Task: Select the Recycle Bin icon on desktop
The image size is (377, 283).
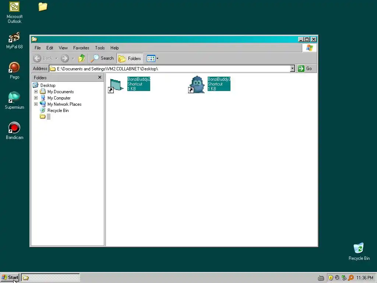Action: point(359,251)
